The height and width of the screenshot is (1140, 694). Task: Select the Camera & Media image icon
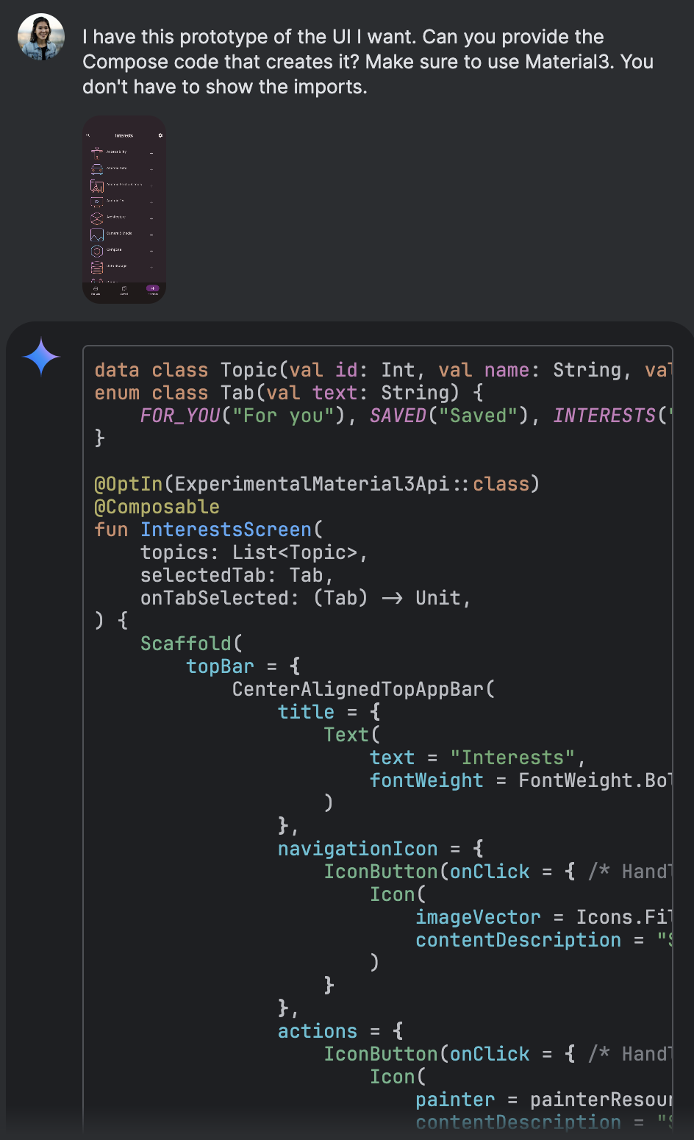click(96, 235)
